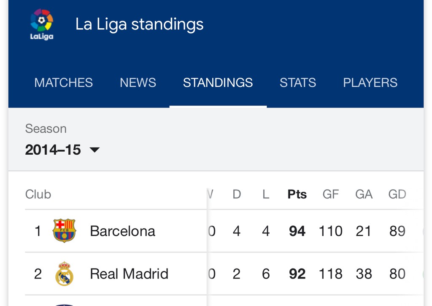Click the GF column header

(331, 194)
